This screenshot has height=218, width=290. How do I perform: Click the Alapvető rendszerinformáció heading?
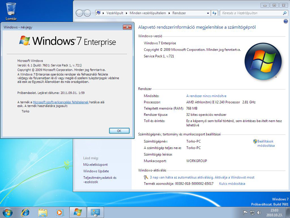[197, 27]
